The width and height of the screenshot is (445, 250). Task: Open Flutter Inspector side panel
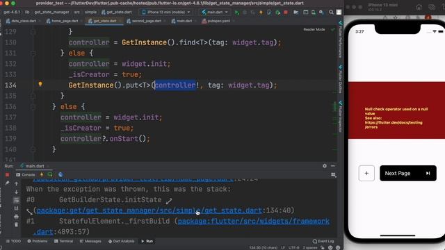click(340, 116)
